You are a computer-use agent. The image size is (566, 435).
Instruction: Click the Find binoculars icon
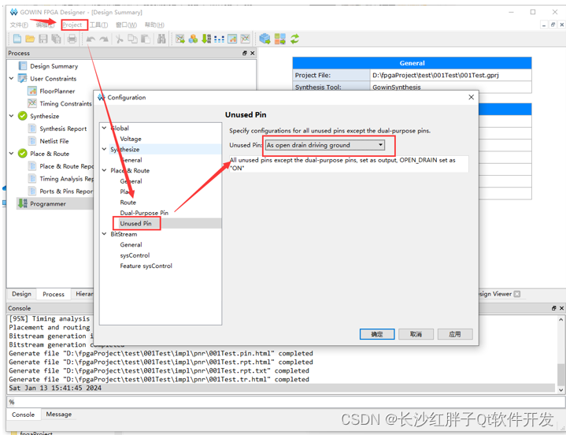click(161, 39)
